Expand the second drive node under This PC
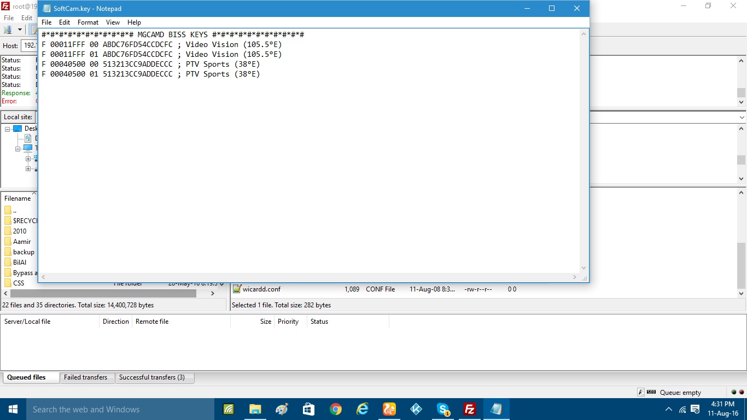The width and height of the screenshot is (747, 420). [28, 169]
